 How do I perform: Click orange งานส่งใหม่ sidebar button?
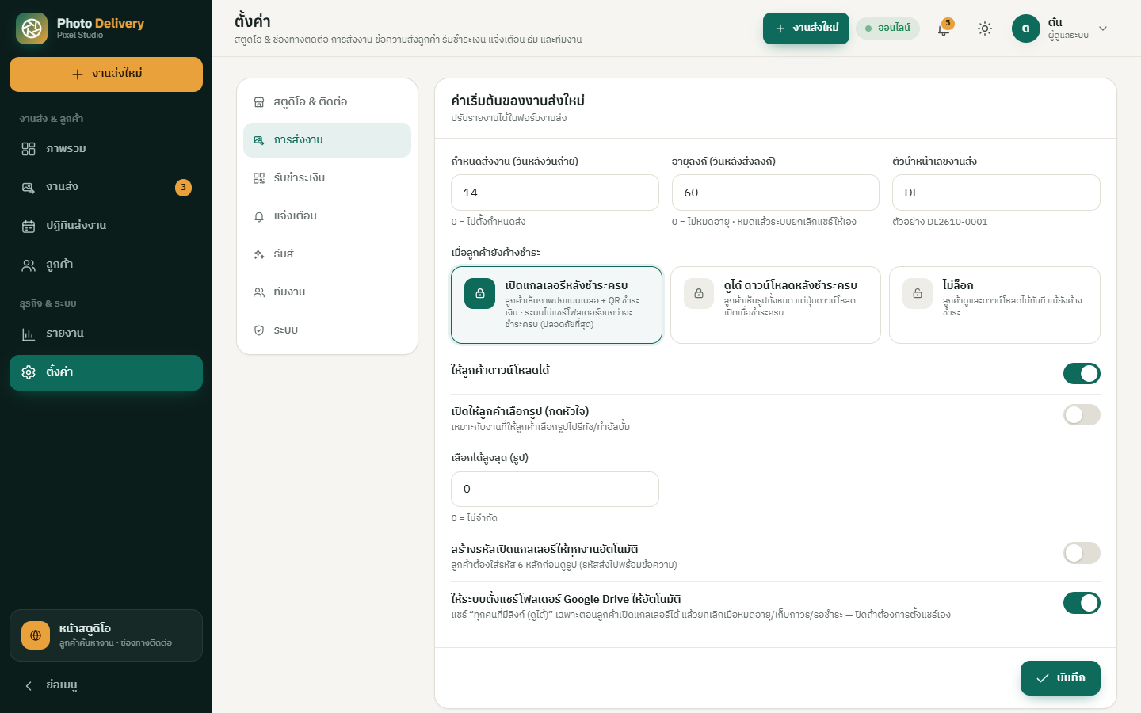coord(106,74)
